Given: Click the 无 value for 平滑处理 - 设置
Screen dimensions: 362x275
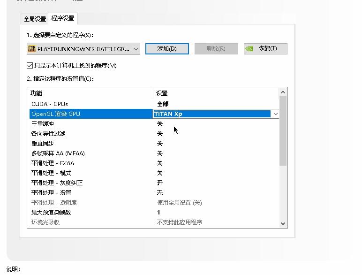Looking at the screenshot, I should (x=160, y=193).
